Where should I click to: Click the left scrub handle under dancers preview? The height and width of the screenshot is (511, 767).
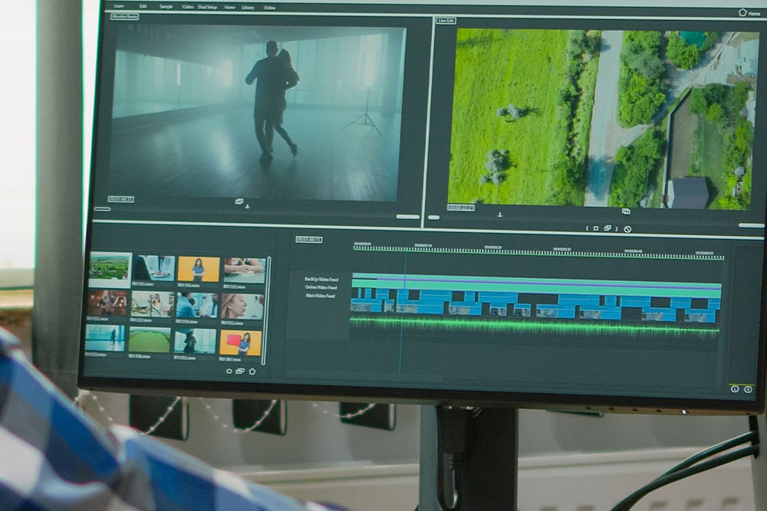pyautogui.click(x=102, y=209)
